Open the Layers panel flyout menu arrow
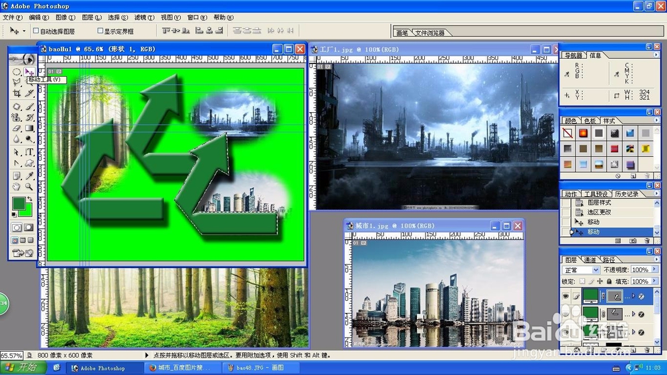Viewport: 667px width, 375px height. tap(656, 259)
